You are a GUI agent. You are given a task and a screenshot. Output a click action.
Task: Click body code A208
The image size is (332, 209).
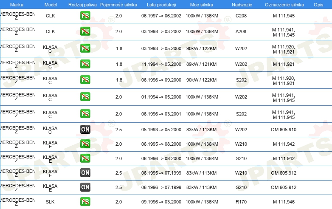[x=241, y=31]
